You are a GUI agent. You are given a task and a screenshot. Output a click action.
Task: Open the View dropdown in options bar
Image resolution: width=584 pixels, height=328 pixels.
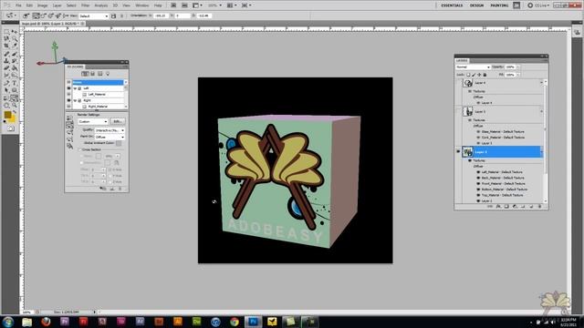93,16
